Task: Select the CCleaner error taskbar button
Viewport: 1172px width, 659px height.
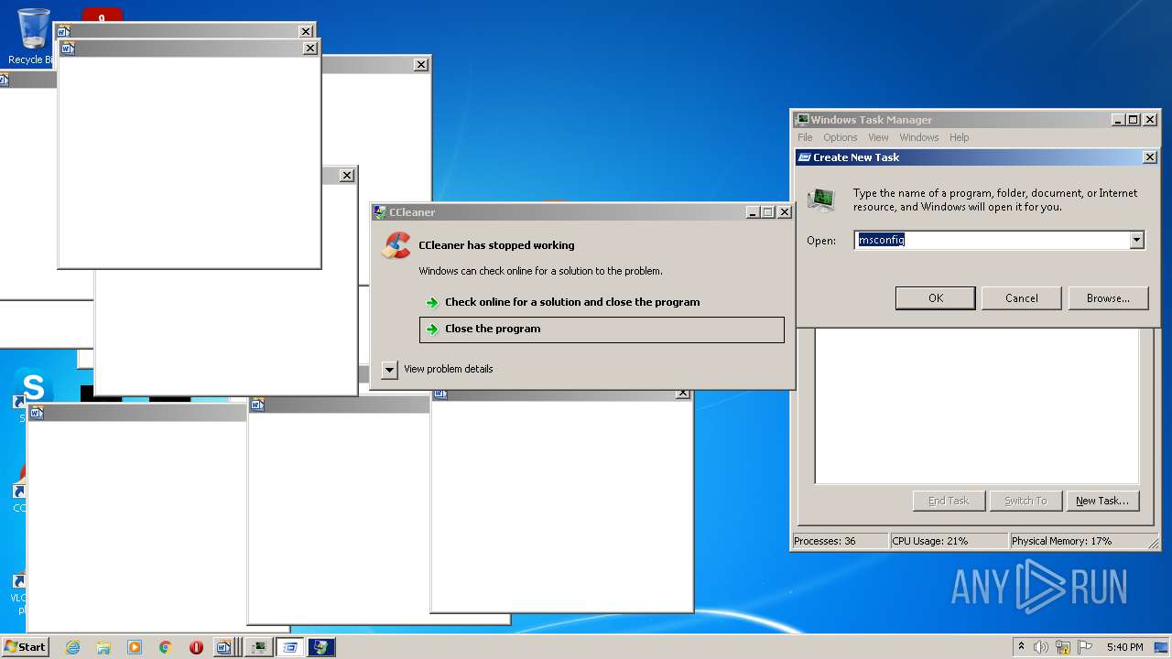Action: click(x=321, y=647)
